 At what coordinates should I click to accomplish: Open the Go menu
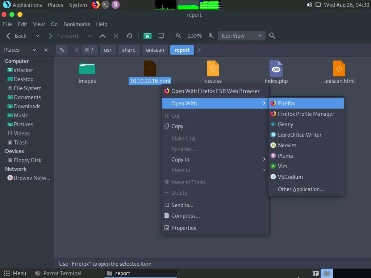[54, 24]
